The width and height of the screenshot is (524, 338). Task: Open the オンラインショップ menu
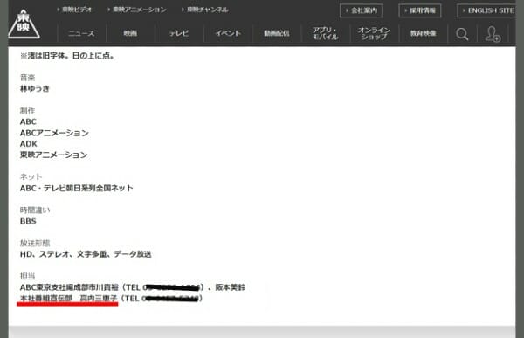pyautogui.click(x=375, y=33)
